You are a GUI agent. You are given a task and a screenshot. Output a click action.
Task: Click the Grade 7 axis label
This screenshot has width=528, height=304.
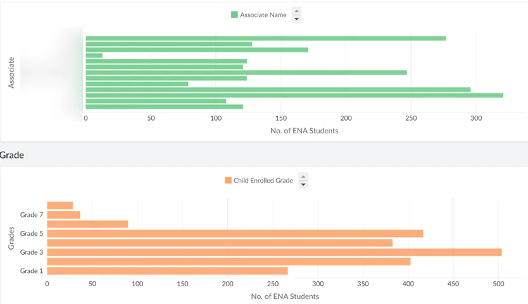pos(32,215)
